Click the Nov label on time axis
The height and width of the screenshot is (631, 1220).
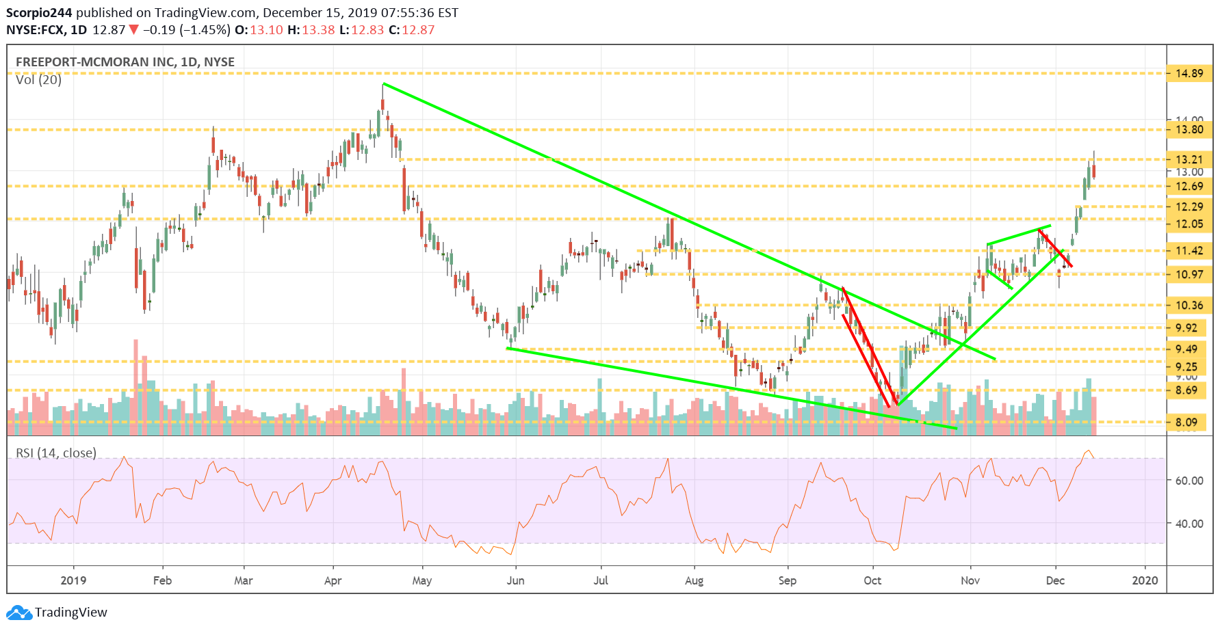click(x=970, y=580)
